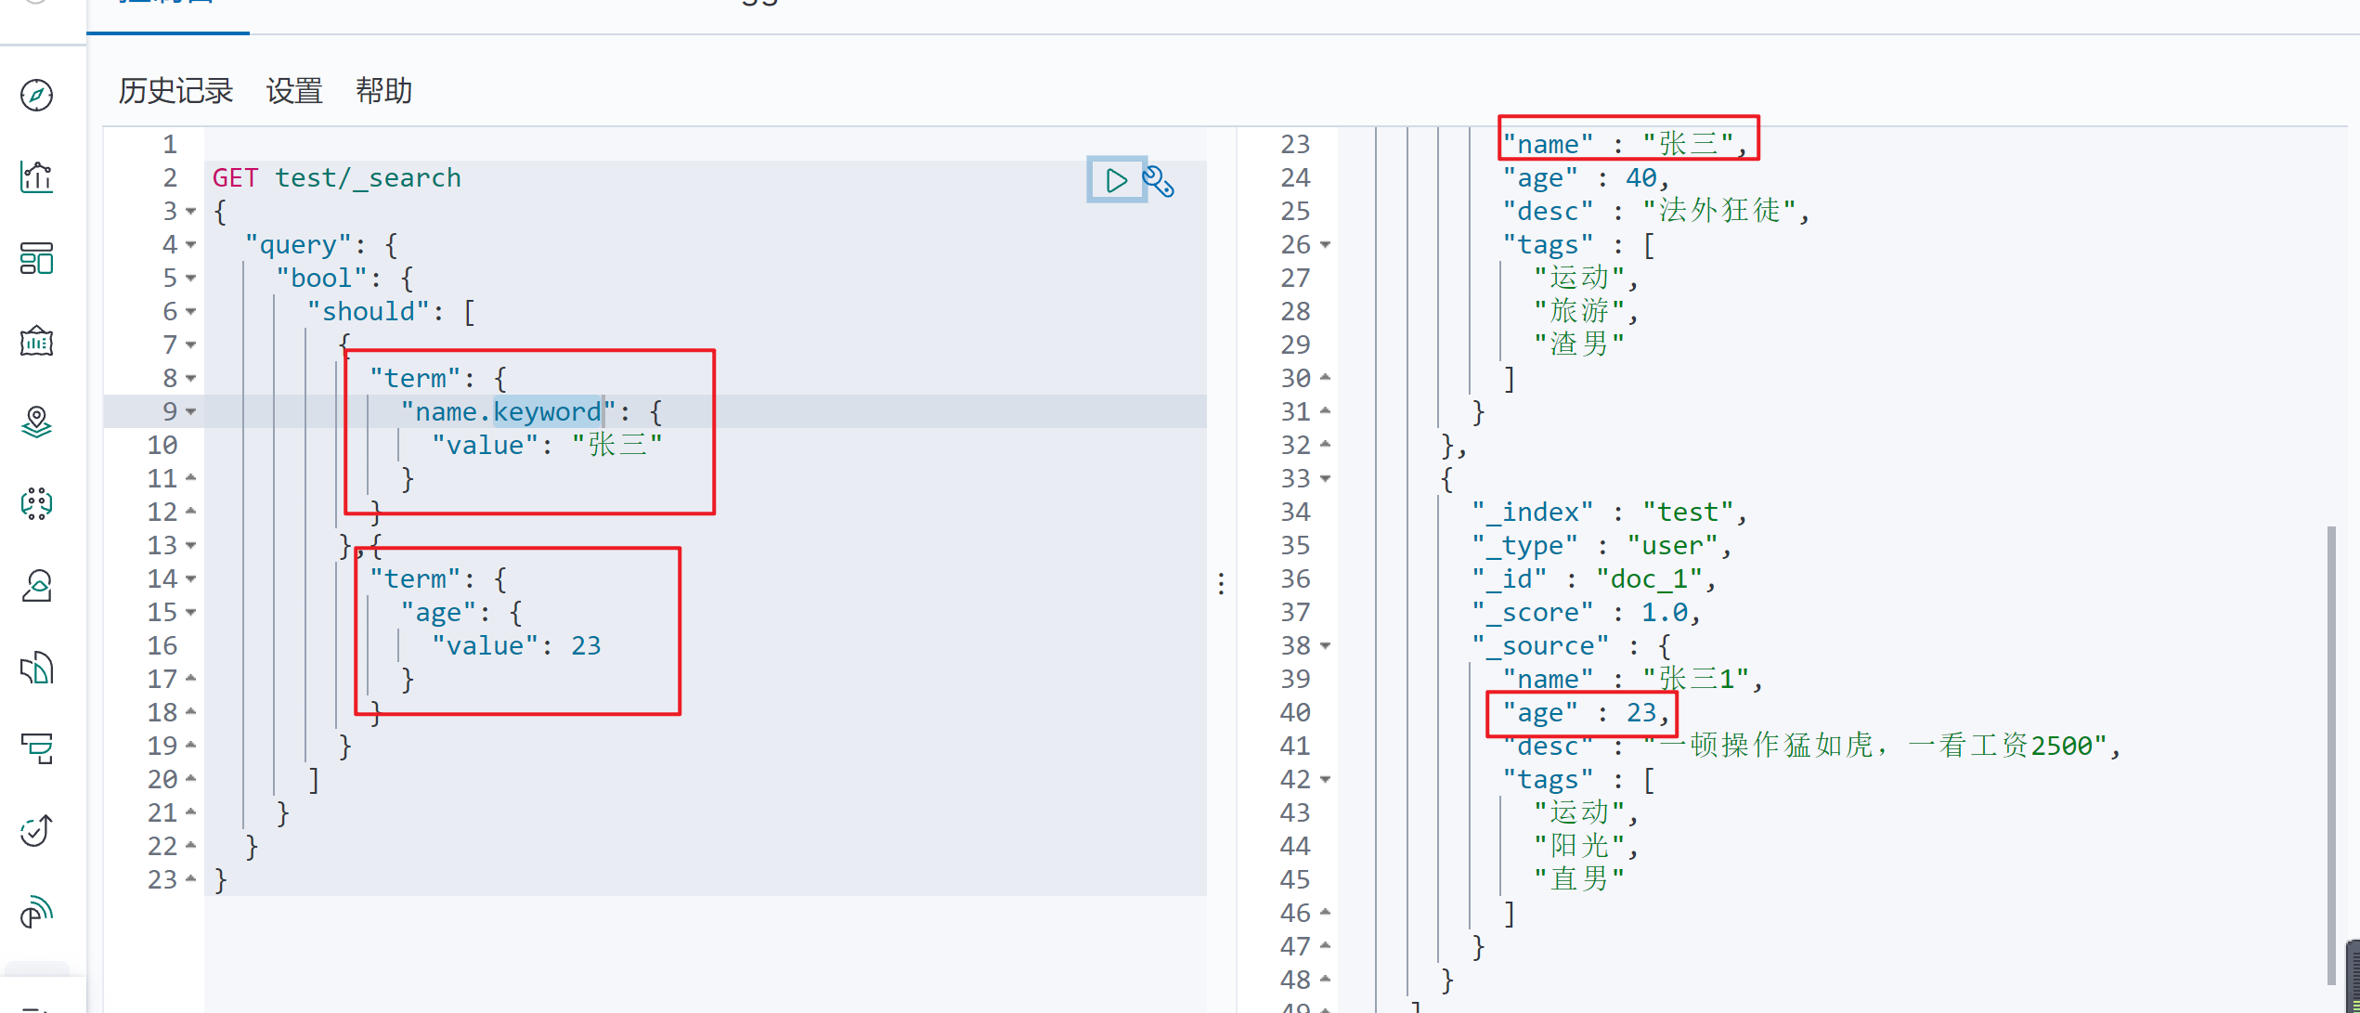Collapse the "tags" array at output line 26

click(1326, 245)
